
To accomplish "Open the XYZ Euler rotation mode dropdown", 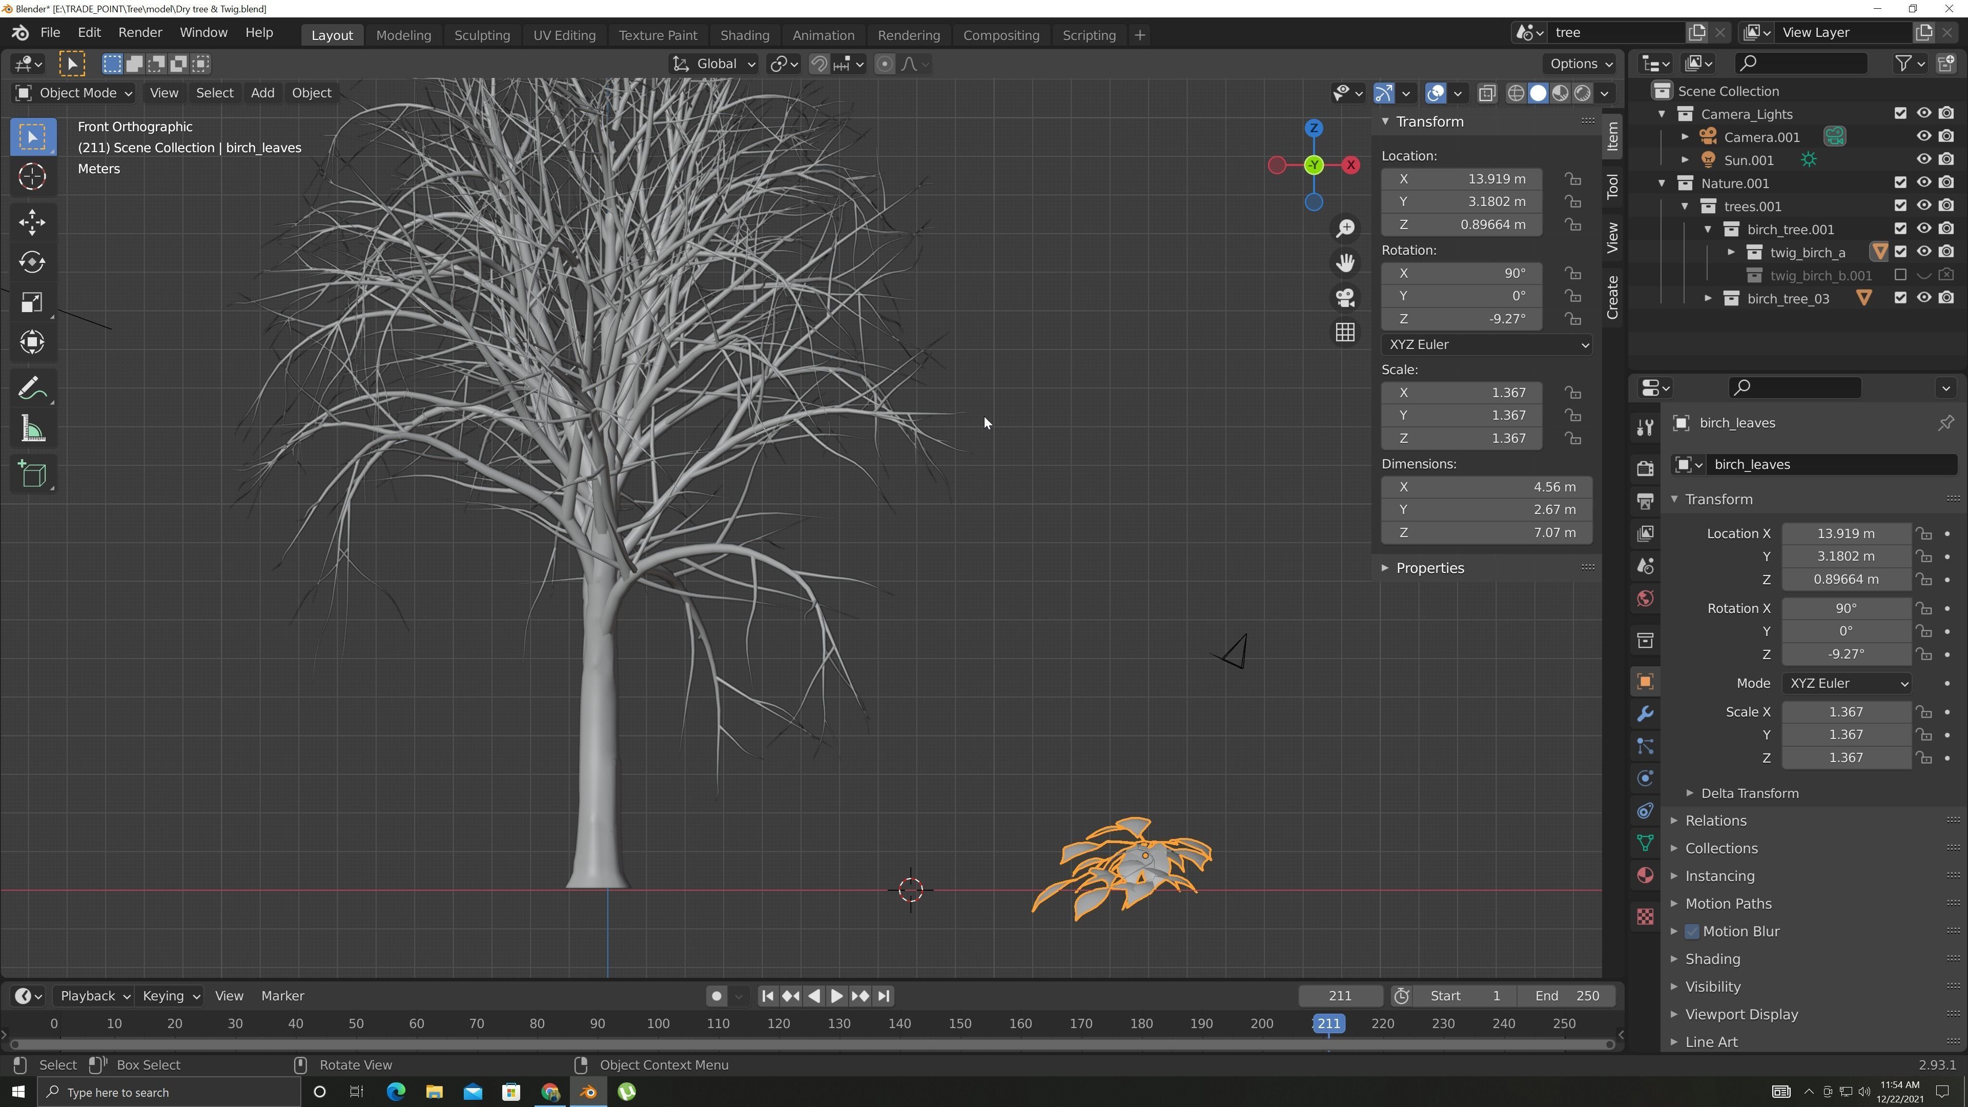I will point(1487,344).
